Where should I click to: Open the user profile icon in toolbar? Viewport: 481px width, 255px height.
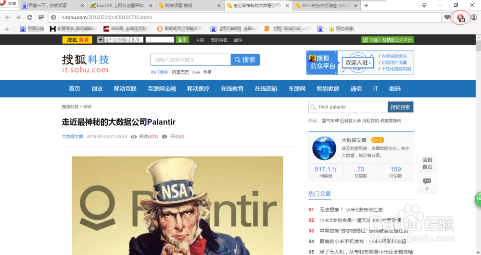474,17
